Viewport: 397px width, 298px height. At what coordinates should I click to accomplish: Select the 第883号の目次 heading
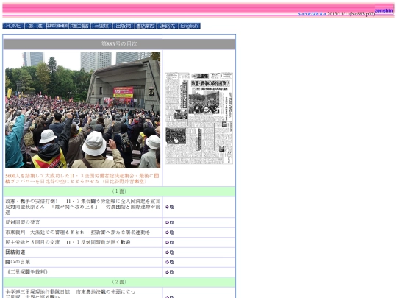(119, 44)
